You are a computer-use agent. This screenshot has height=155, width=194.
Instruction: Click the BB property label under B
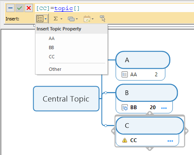point(134,107)
